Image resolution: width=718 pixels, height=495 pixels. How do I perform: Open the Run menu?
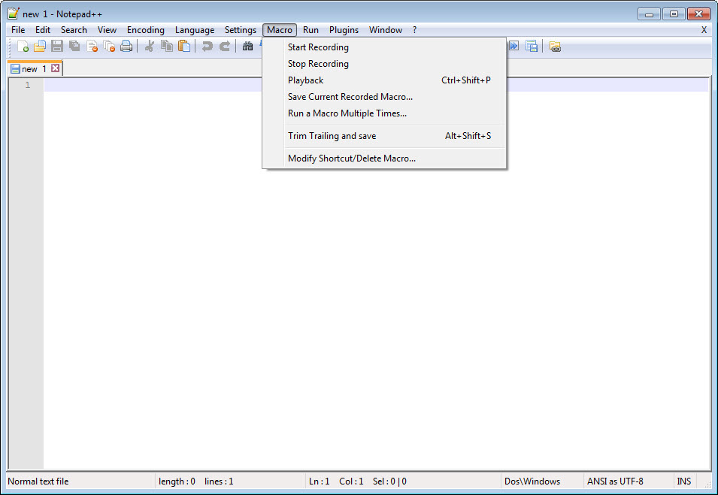[x=311, y=30]
